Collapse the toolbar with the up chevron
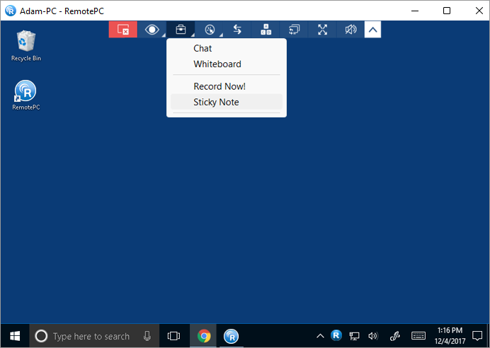This screenshot has width=490, height=348. [x=372, y=30]
